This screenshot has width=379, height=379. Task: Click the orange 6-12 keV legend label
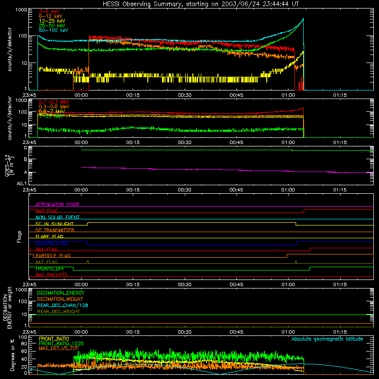pyautogui.click(x=51, y=16)
